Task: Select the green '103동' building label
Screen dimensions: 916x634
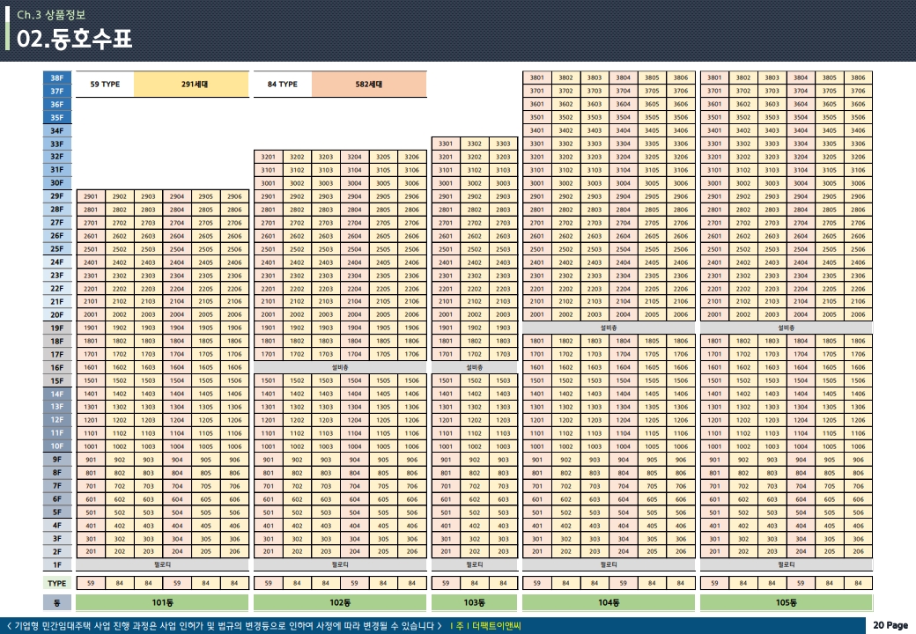Action: coord(475,602)
